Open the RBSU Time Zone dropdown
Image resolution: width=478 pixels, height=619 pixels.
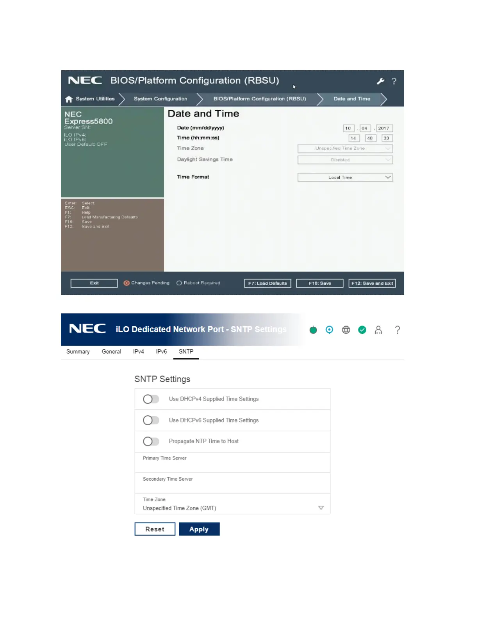[x=345, y=148]
